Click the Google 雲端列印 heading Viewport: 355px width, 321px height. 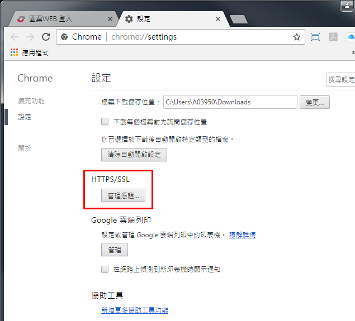pos(121,220)
